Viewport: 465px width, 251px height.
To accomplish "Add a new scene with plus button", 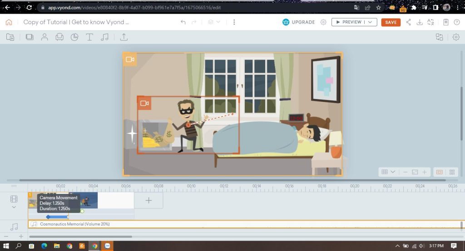I will (148, 200).
